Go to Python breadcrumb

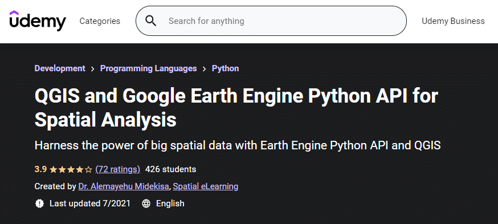(x=225, y=68)
